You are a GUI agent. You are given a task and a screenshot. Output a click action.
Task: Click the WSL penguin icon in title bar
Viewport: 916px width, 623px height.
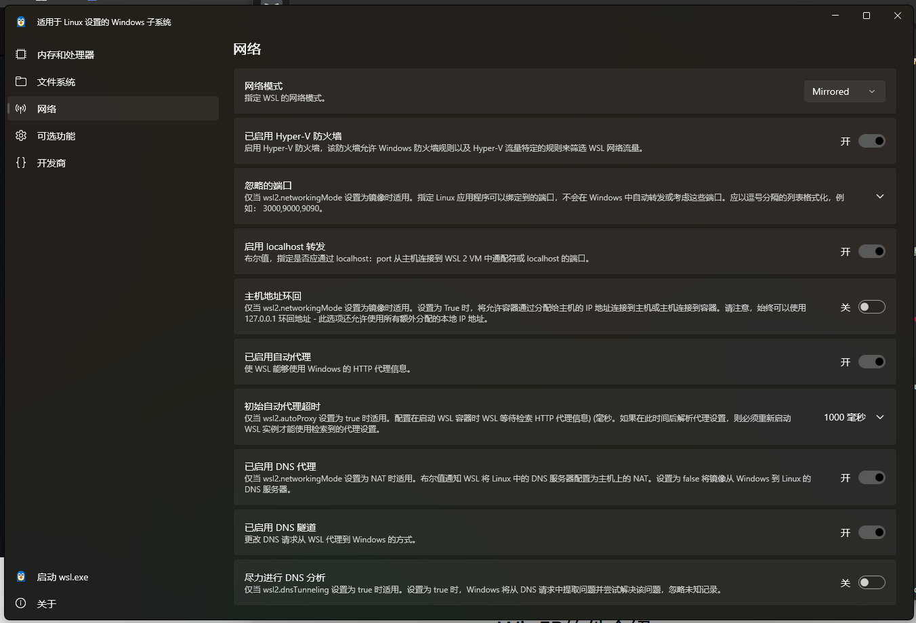pyautogui.click(x=21, y=22)
